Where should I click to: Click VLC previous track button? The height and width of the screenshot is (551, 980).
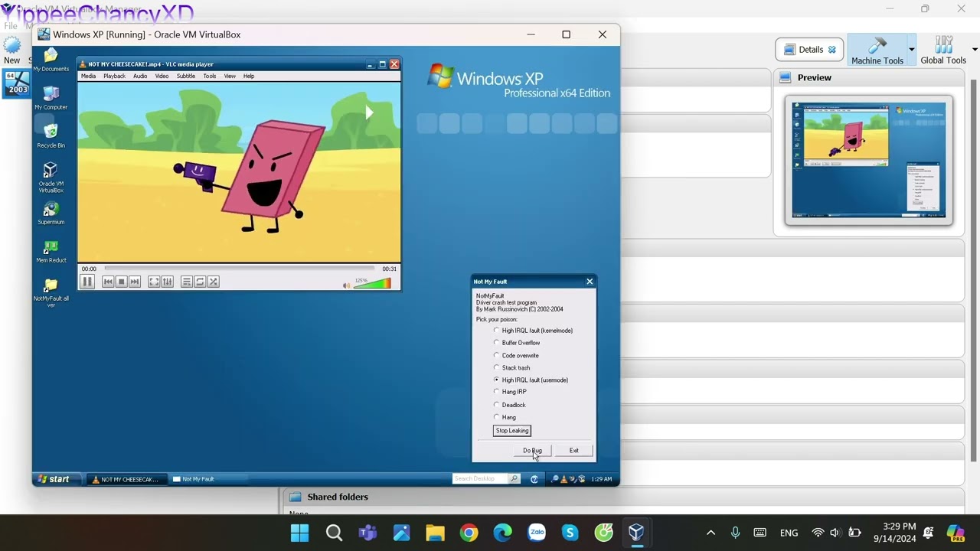(108, 282)
